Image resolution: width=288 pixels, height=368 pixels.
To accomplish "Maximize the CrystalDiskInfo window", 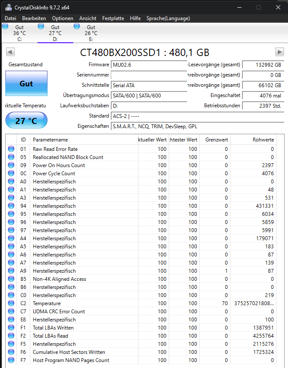I will (x=259, y=7).
